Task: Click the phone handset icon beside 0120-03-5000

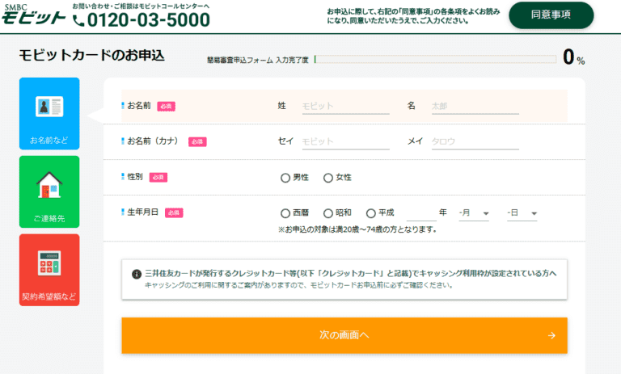Action: click(78, 20)
